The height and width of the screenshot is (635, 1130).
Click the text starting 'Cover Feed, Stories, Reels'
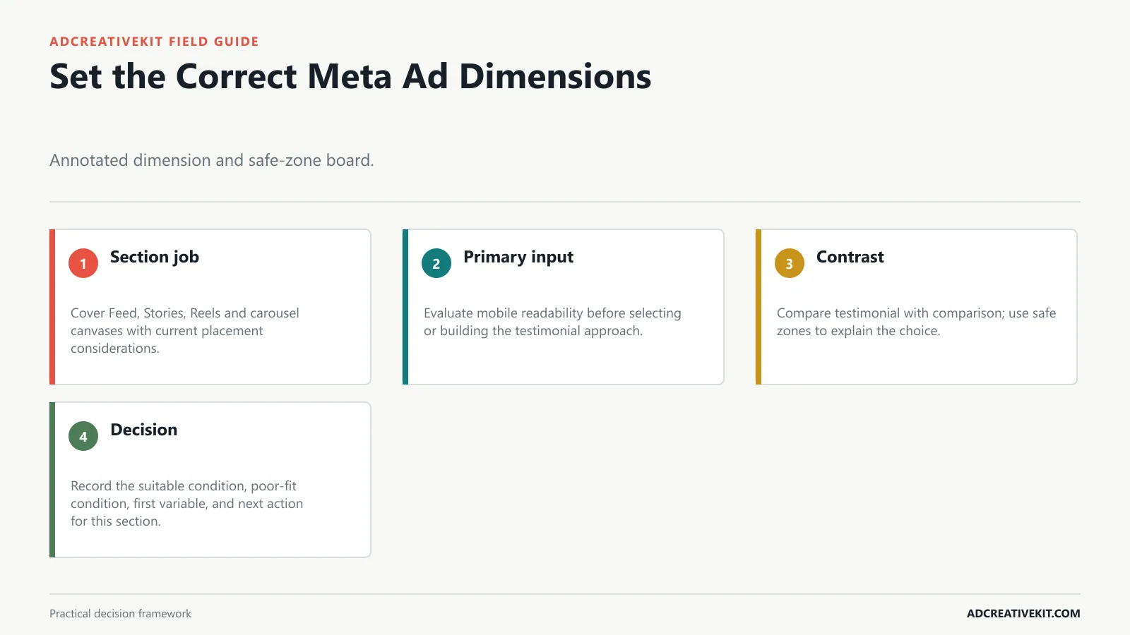click(185, 330)
